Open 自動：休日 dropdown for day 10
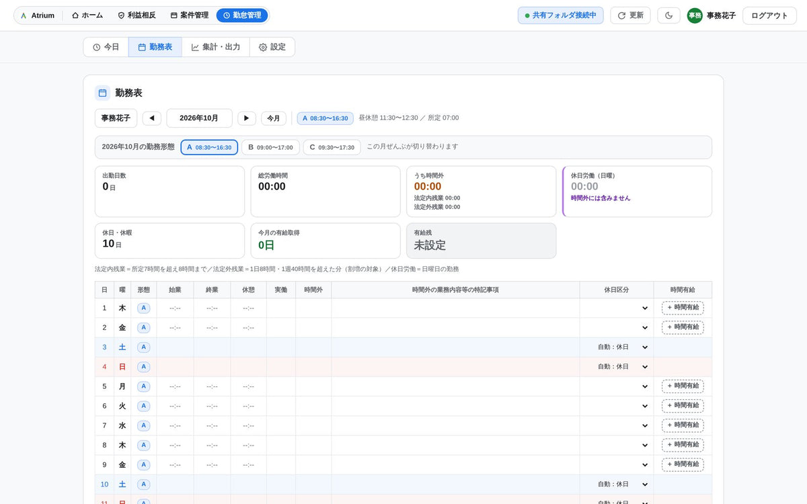 coord(617,484)
